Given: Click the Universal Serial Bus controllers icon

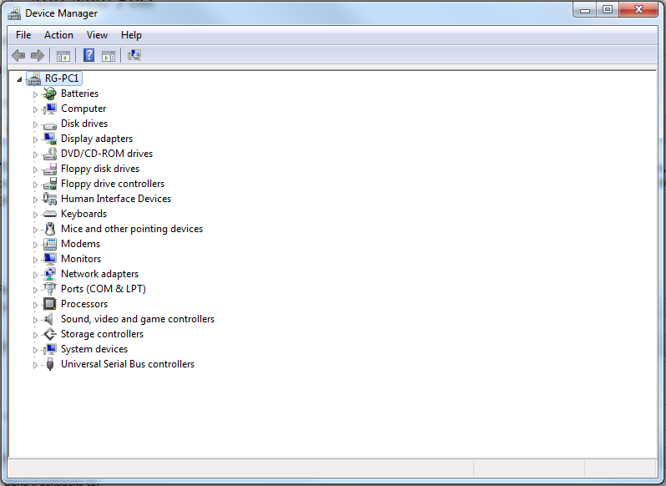Looking at the screenshot, I should (x=50, y=364).
